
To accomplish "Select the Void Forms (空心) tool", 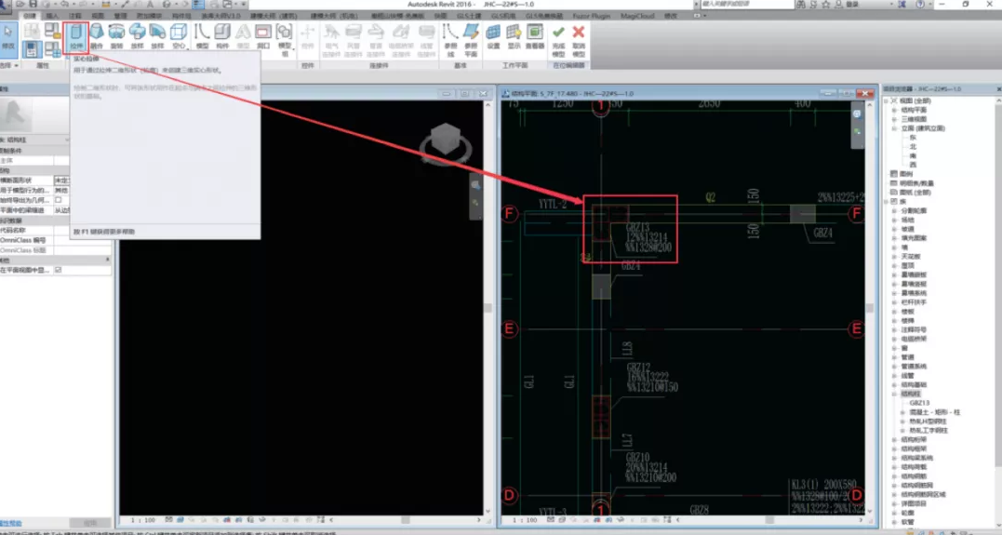I will 179,37.
